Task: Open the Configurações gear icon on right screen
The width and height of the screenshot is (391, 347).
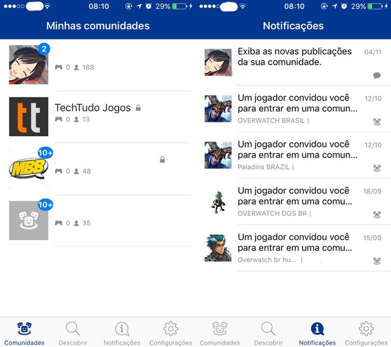Action: click(366, 328)
